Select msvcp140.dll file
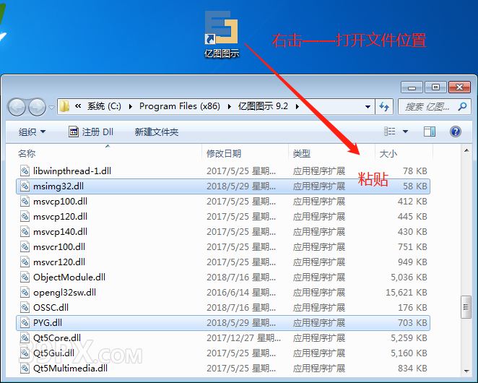478x383 pixels. (x=223, y=232)
